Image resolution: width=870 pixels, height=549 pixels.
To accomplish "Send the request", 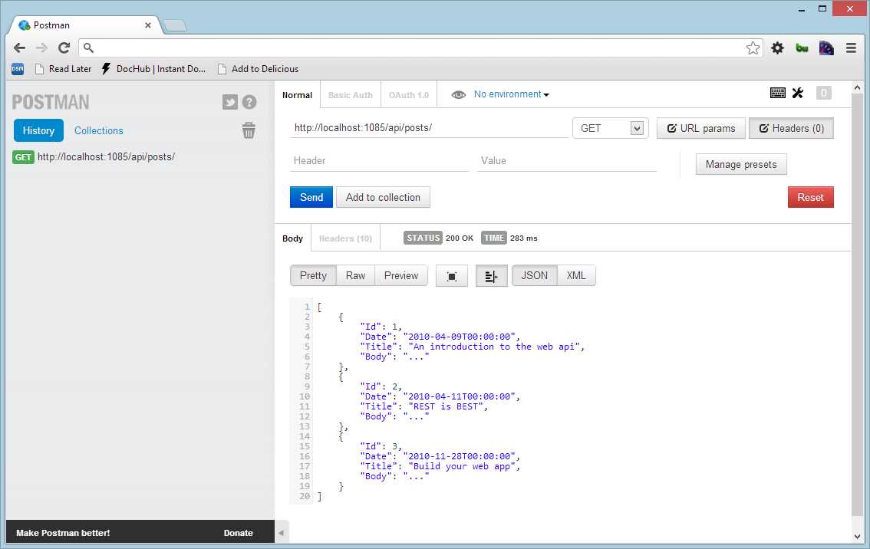I will tap(311, 197).
